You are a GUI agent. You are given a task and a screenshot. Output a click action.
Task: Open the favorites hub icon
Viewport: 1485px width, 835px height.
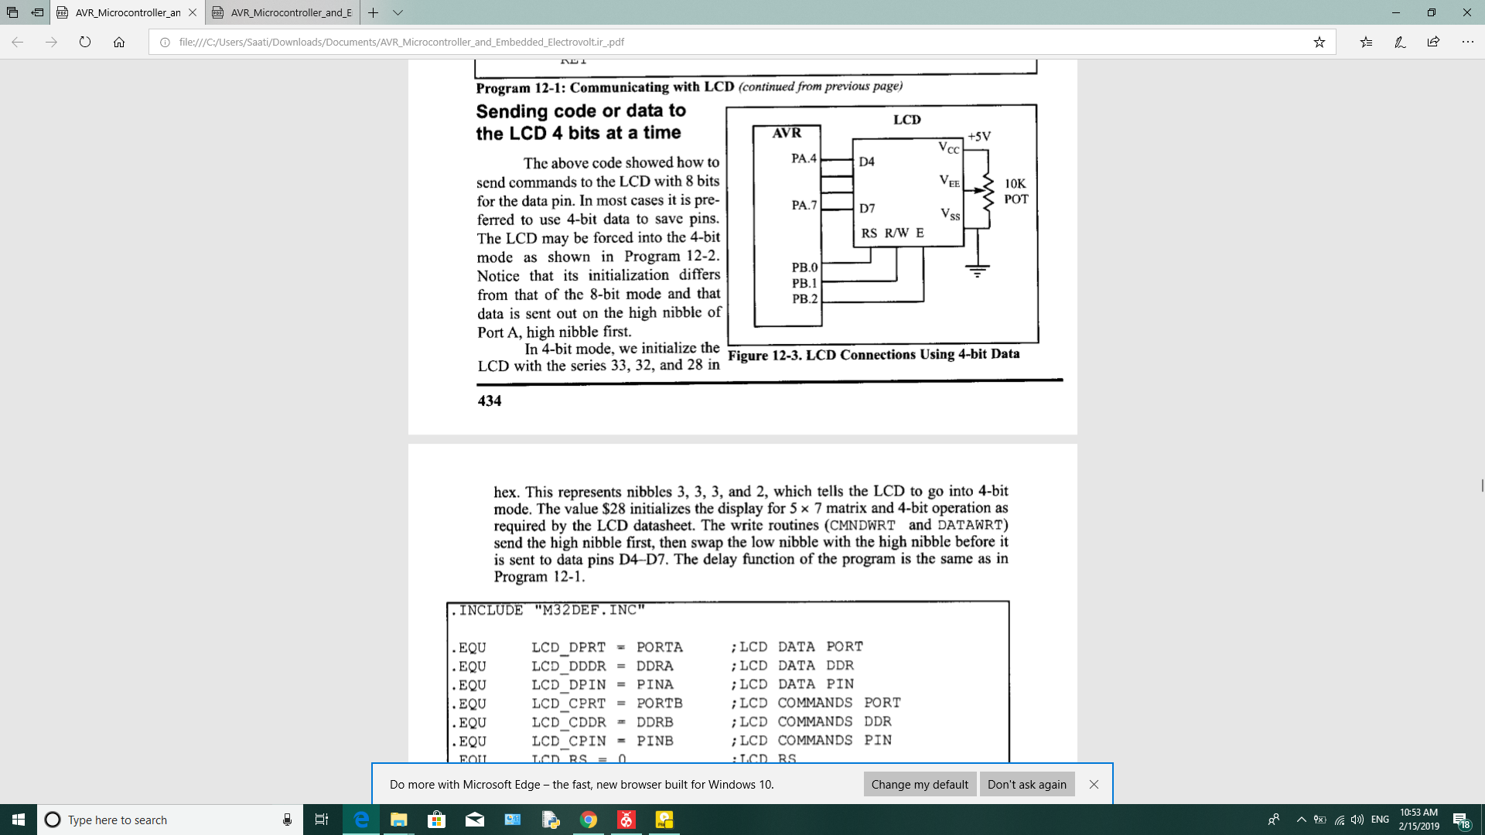(x=1366, y=42)
